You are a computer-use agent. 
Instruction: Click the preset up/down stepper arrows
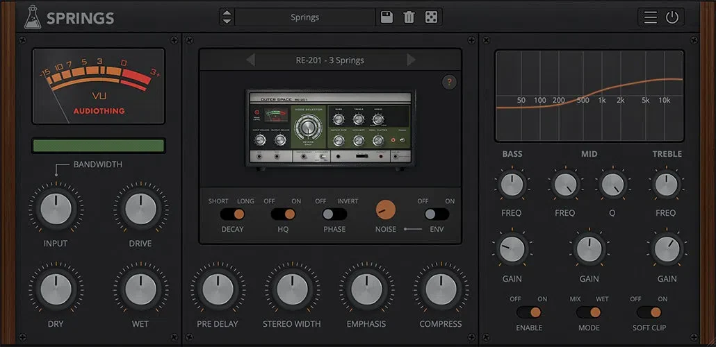coord(227,17)
